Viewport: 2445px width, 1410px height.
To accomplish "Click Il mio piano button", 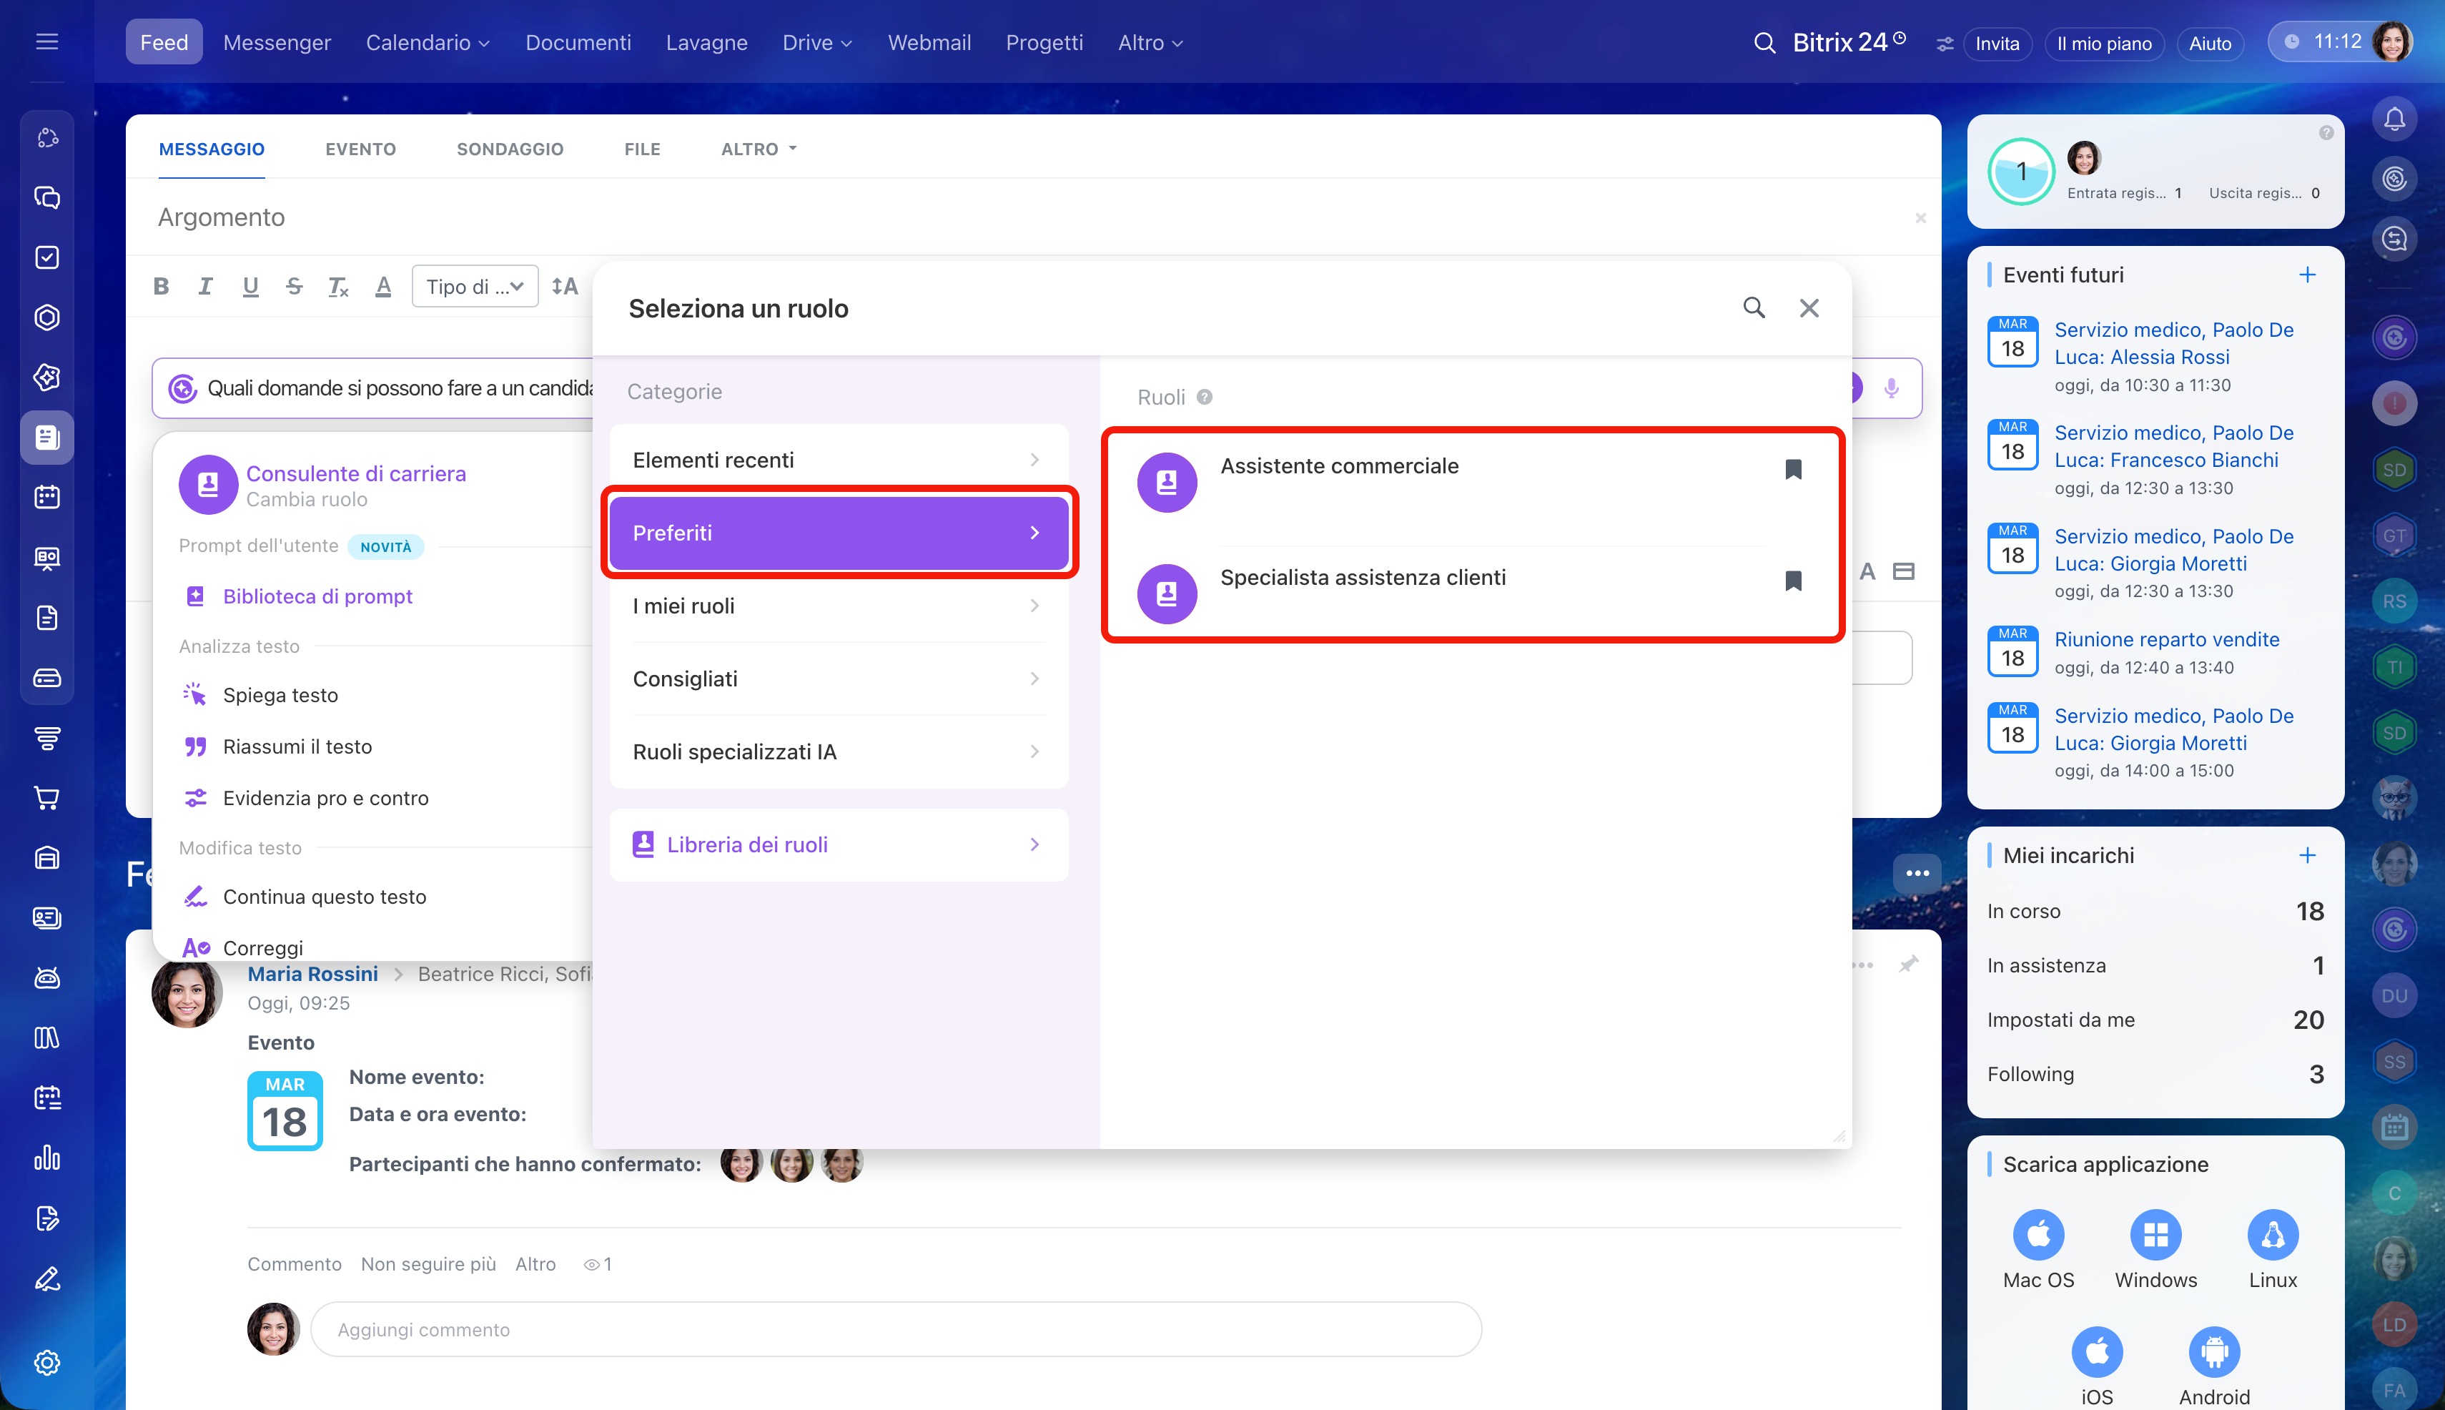I will (x=2103, y=44).
